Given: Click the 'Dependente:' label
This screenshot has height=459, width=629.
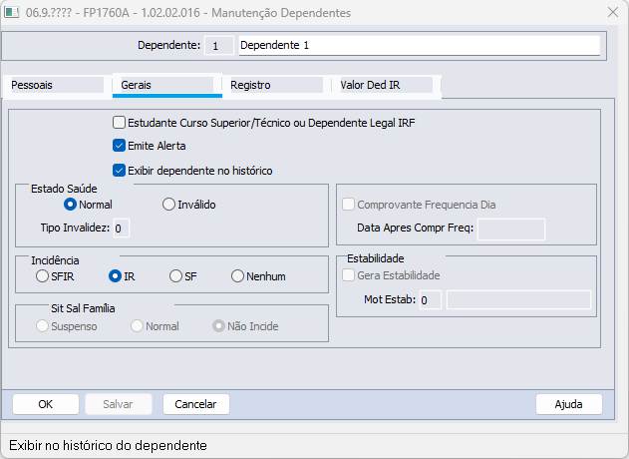Looking at the screenshot, I should (168, 45).
